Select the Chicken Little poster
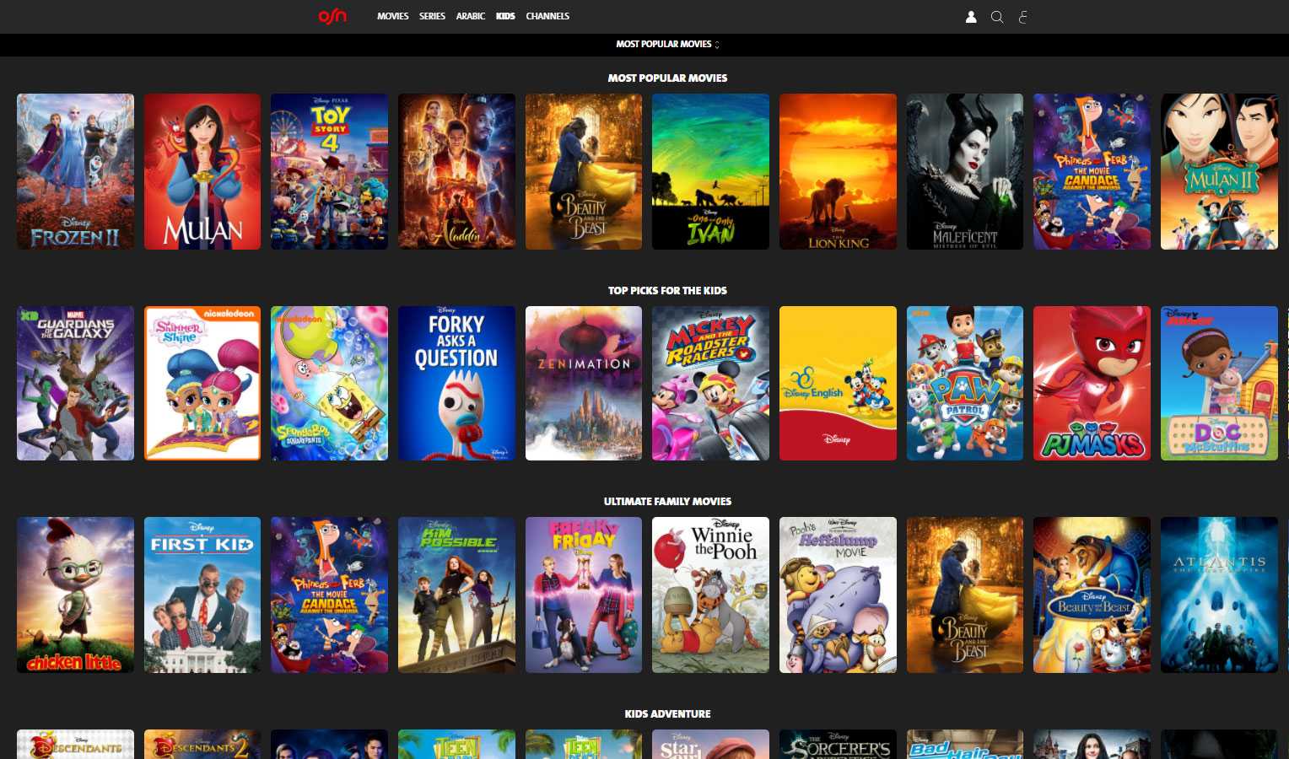The height and width of the screenshot is (759, 1289). 75,595
